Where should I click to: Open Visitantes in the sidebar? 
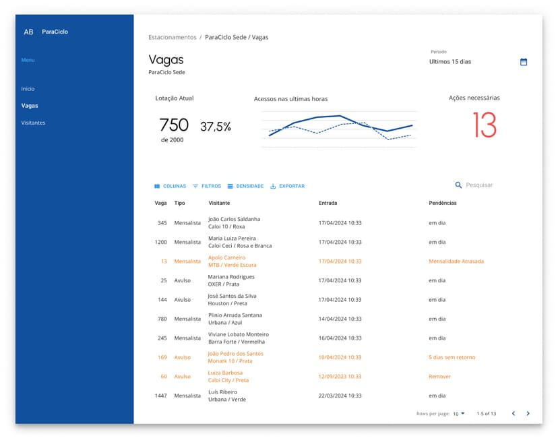tap(33, 123)
